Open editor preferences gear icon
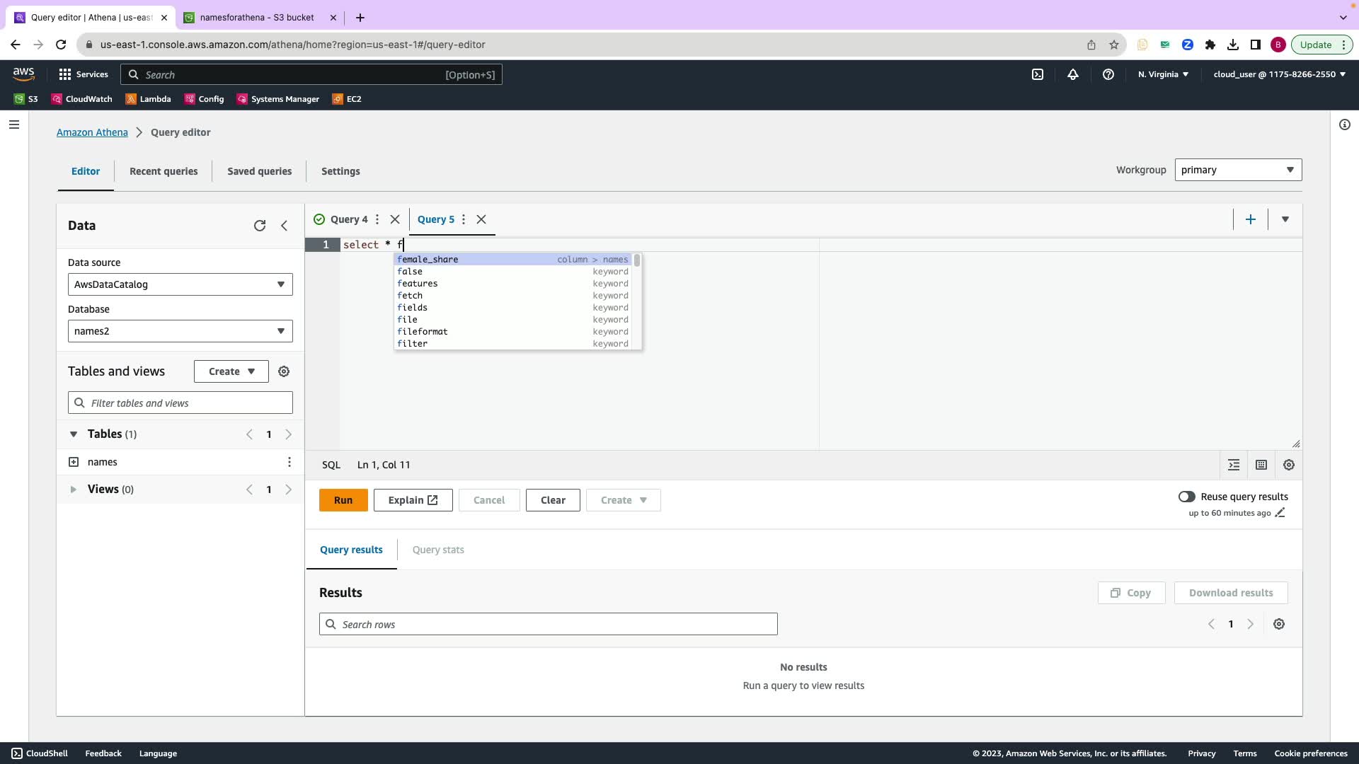Image resolution: width=1359 pixels, height=764 pixels. point(1289,465)
